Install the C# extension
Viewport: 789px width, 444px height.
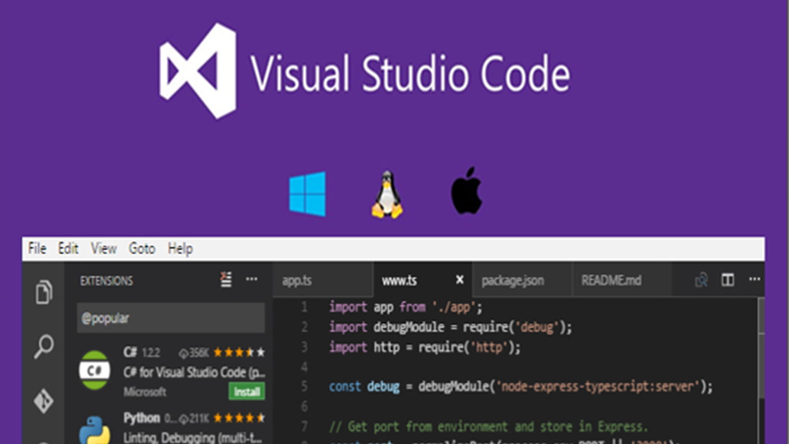247,391
